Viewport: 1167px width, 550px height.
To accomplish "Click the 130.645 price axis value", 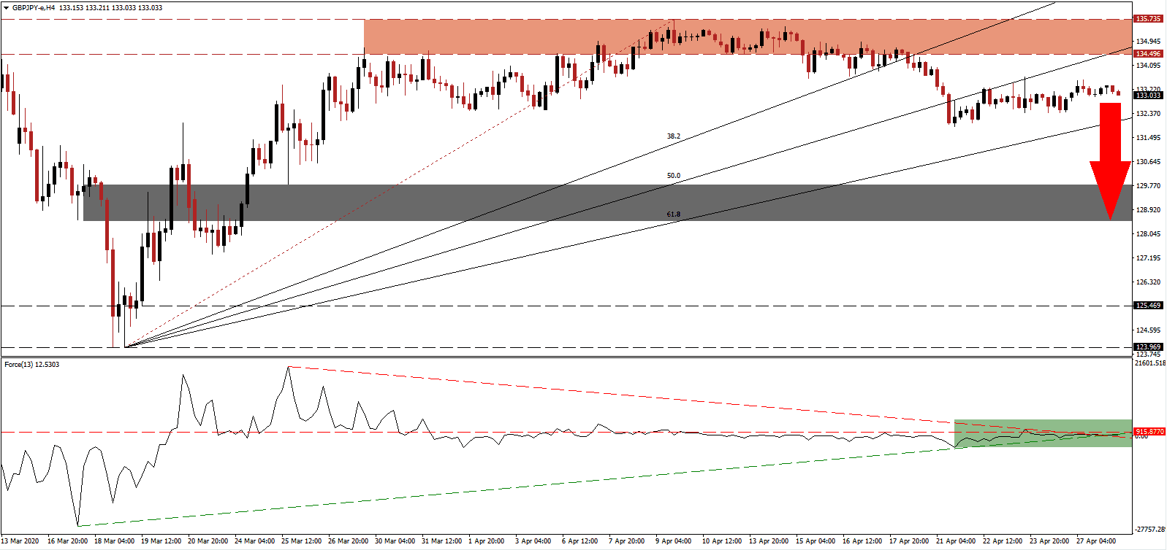I will [x=1149, y=161].
